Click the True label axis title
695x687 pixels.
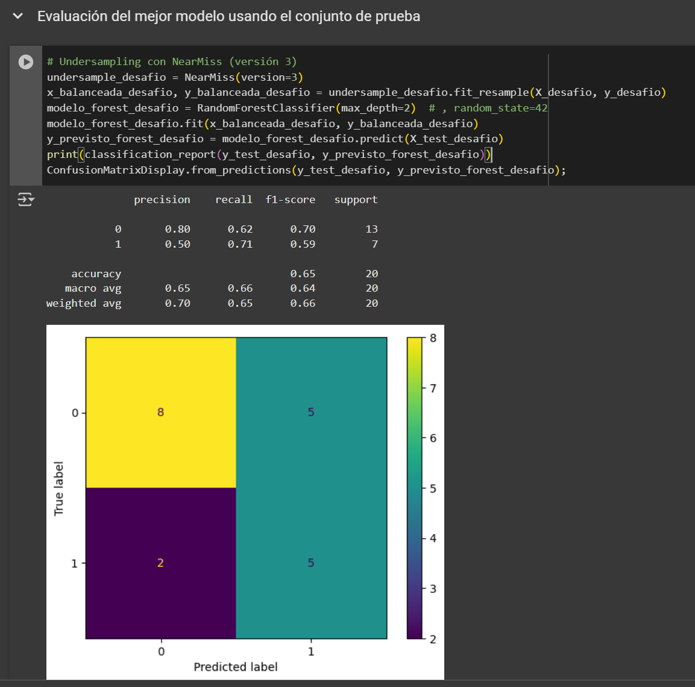(58, 489)
